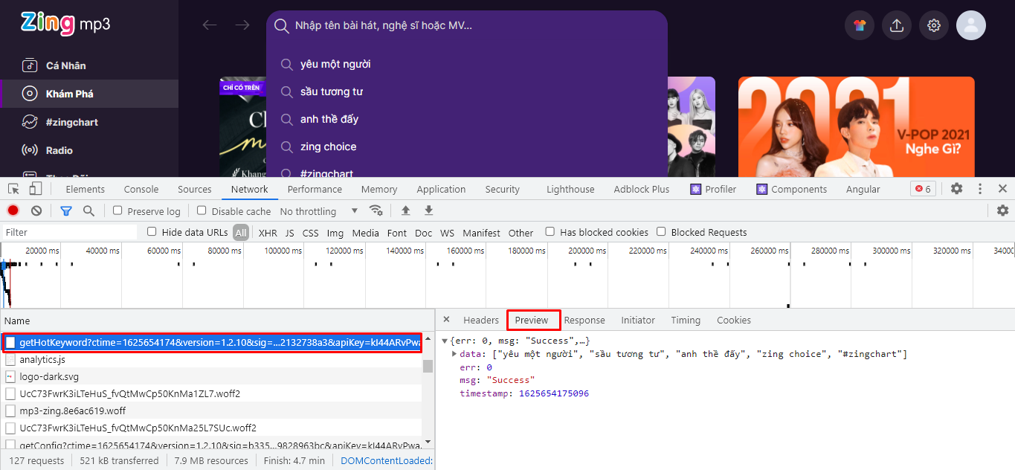Click the network Filter text field
The height and width of the screenshot is (470, 1015).
pos(69,232)
